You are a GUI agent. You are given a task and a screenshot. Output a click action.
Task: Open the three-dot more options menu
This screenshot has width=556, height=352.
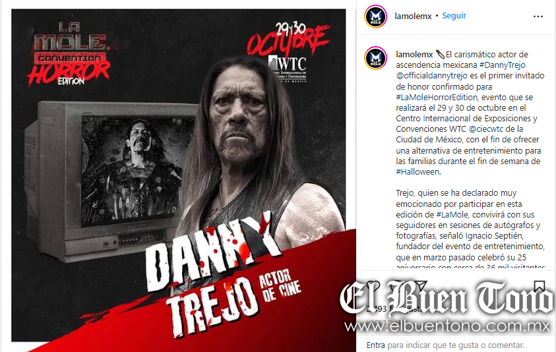pyautogui.click(x=538, y=16)
